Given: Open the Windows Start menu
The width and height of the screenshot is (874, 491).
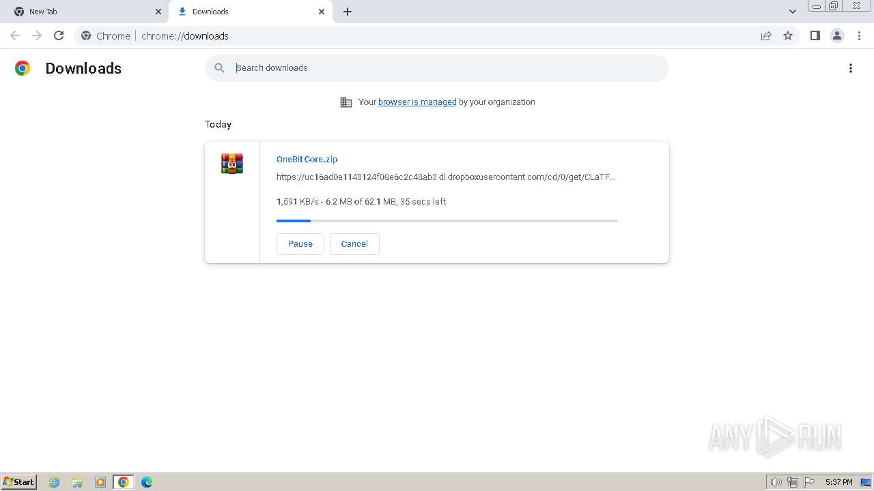Looking at the screenshot, I should point(19,481).
